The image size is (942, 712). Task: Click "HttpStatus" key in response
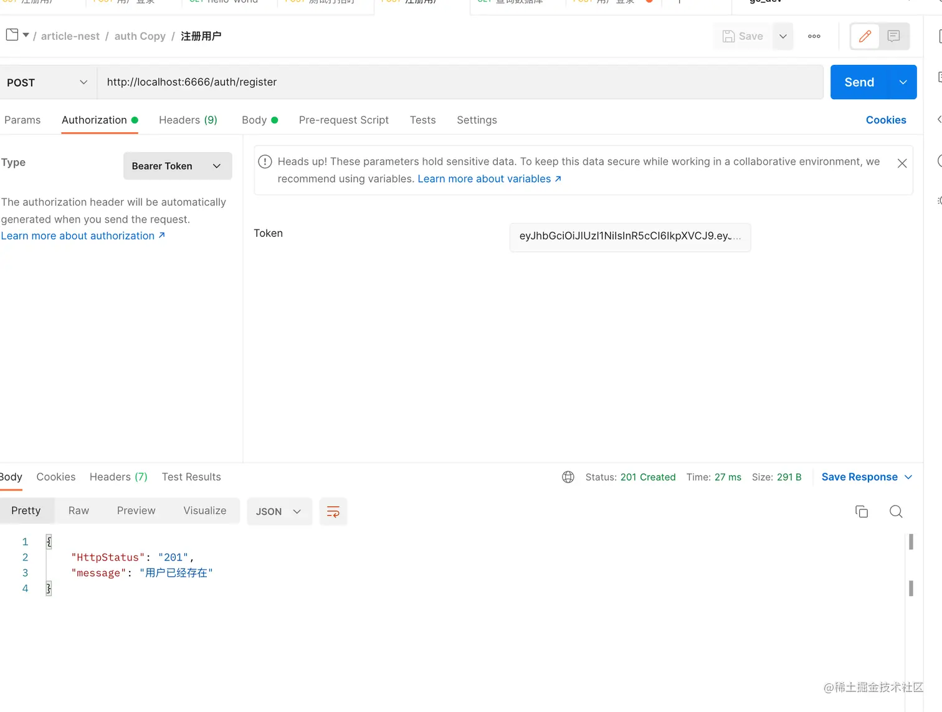(x=108, y=557)
